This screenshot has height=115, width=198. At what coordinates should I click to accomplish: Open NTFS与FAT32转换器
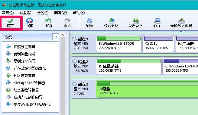pos(29,83)
